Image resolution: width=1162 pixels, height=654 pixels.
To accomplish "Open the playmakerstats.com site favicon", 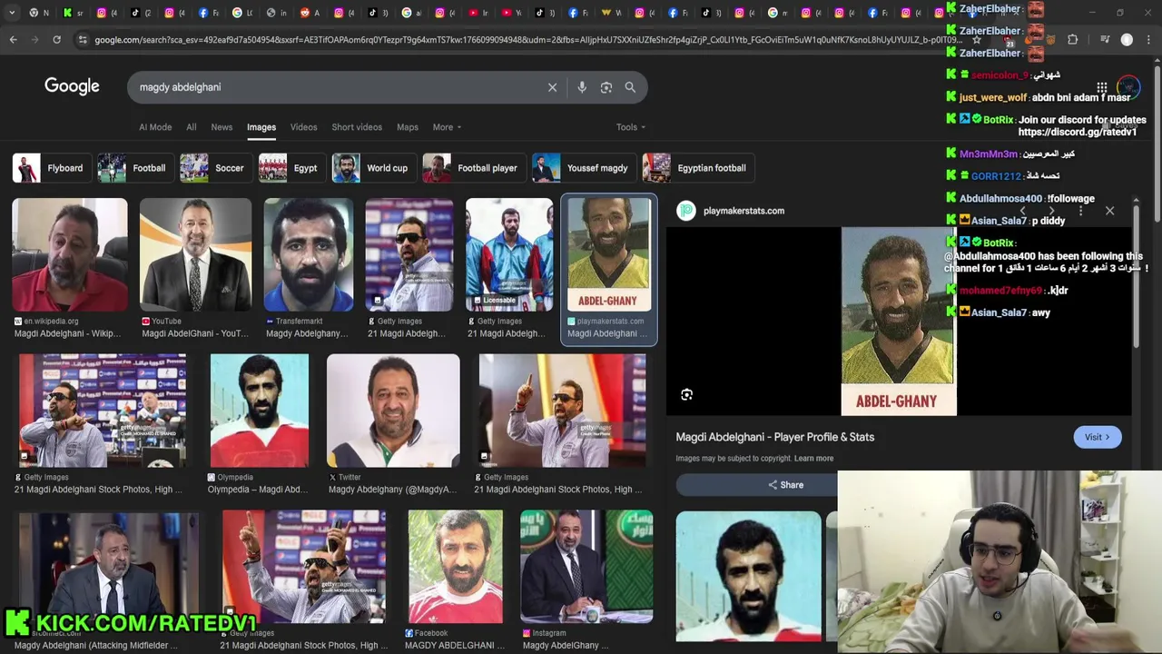I will click(x=686, y=211).
